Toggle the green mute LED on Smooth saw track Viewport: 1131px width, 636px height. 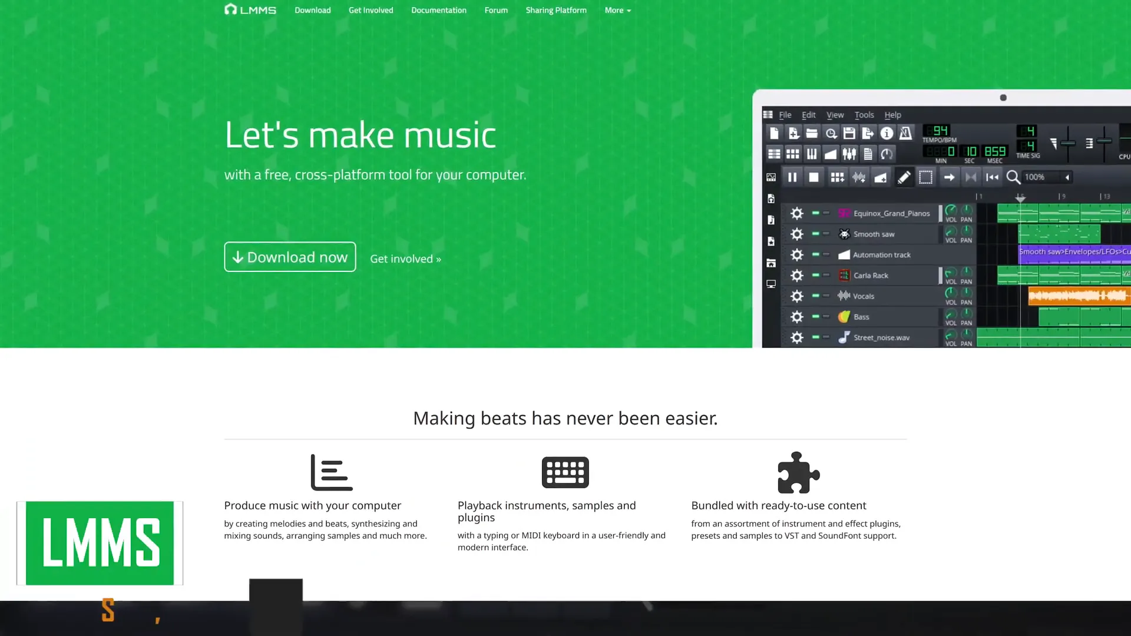[x=815, y=234]
